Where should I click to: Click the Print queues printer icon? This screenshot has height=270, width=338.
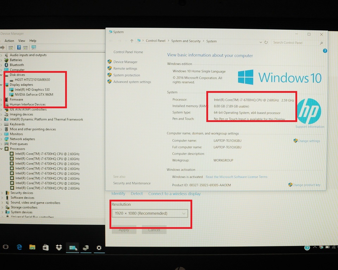pos(6,144)
